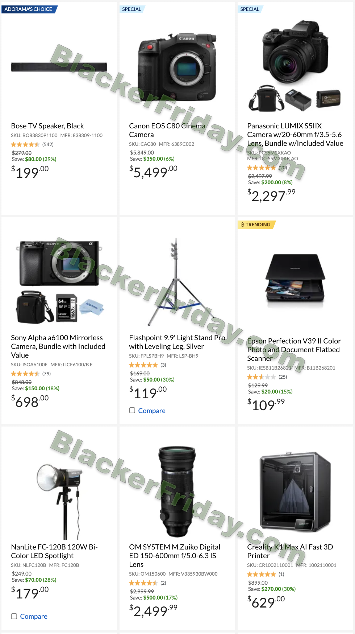Open the Canon EOS C80 Cinema Camera link
The height and width of the screenshot is (634, 355).
pos(167,130)
